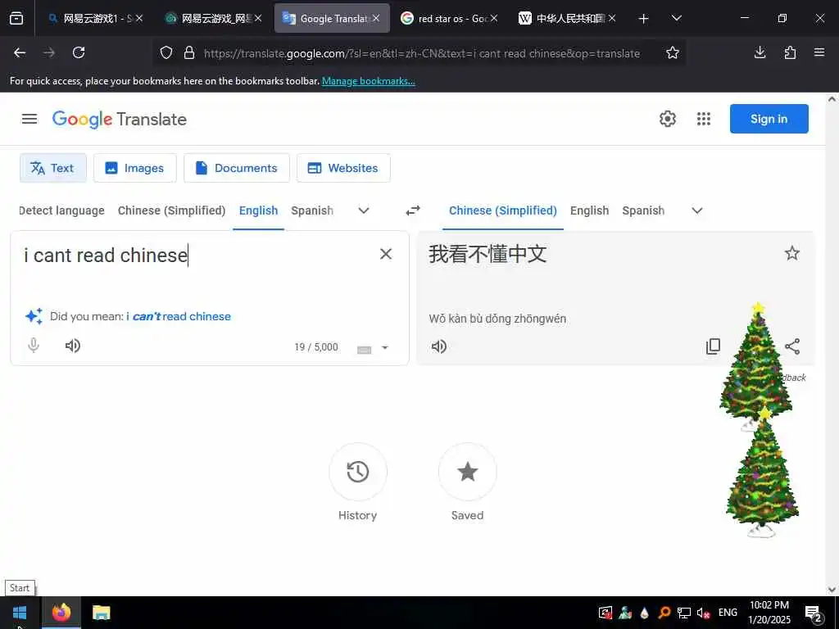Click the Google Translate logo

click(x=120, y=120)
